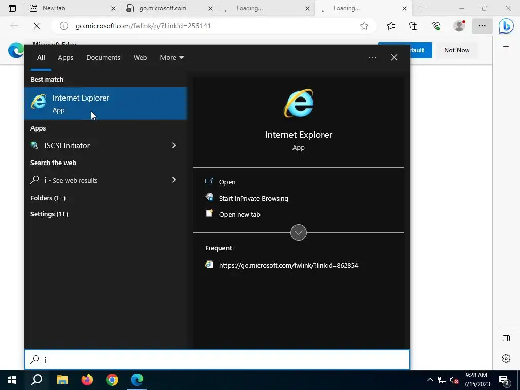The image size is (520, 390).
Task: Open the Windows Start menu
Action: pos(12,380)
